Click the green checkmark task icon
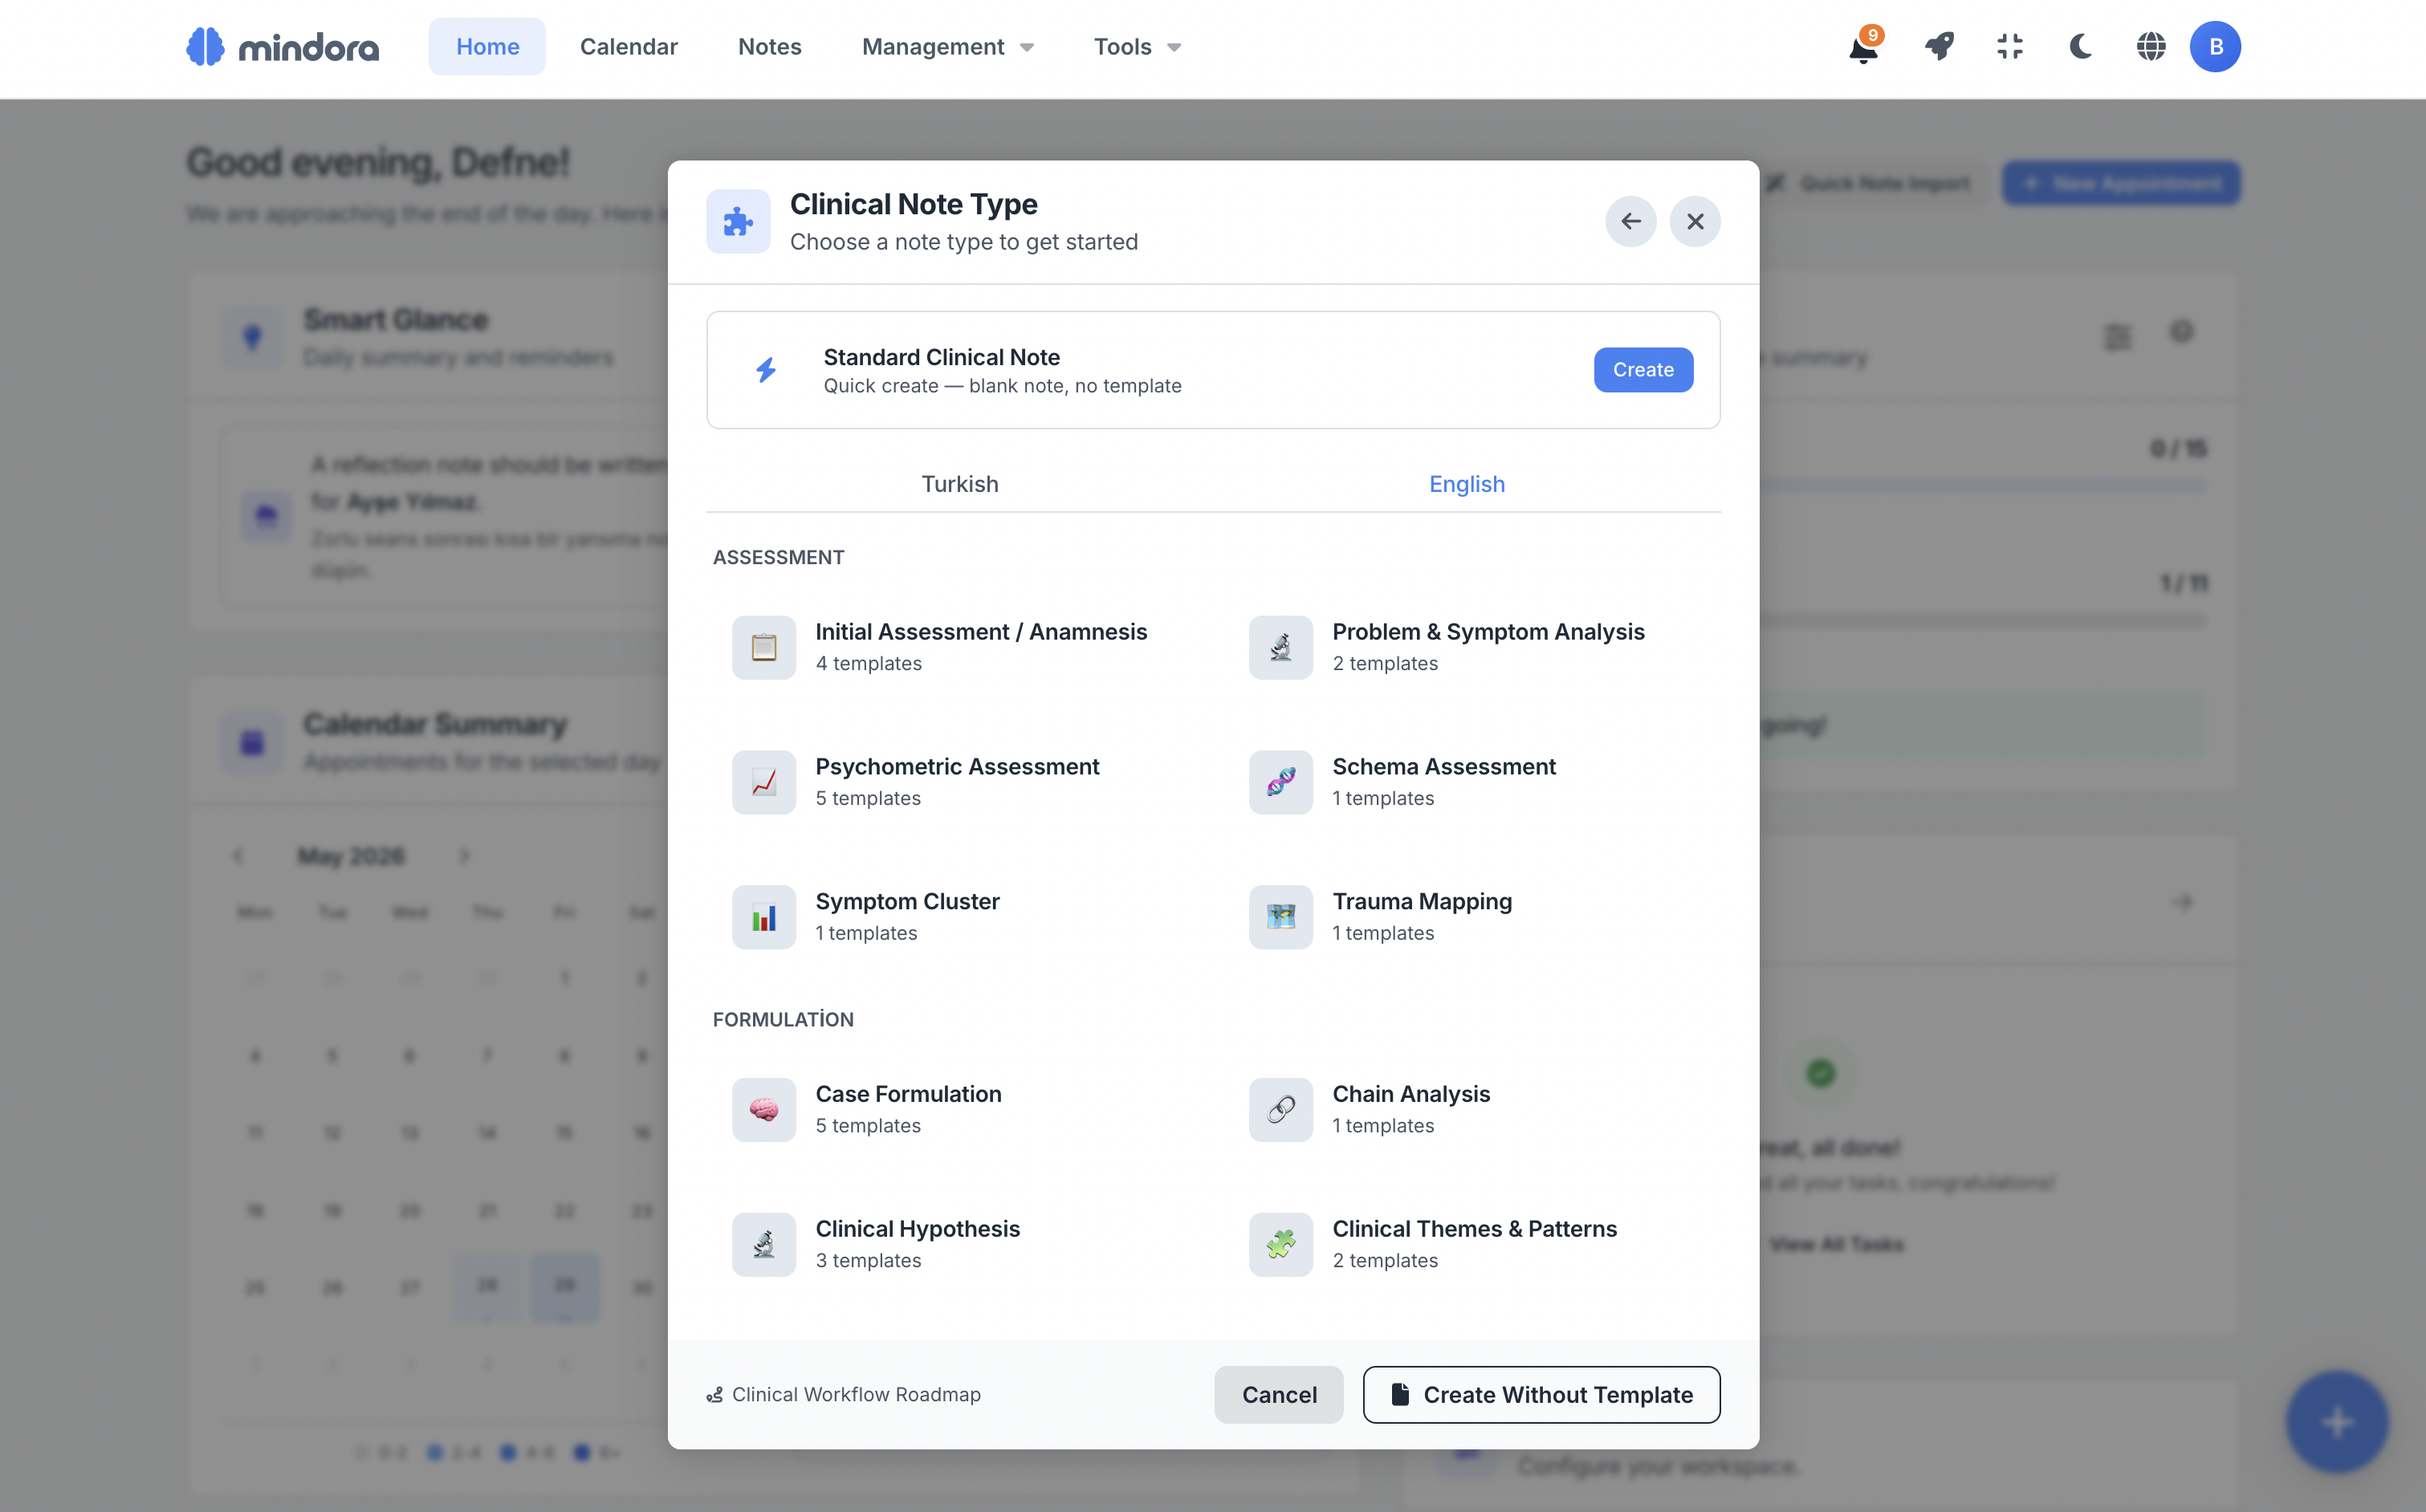 1820,1073
